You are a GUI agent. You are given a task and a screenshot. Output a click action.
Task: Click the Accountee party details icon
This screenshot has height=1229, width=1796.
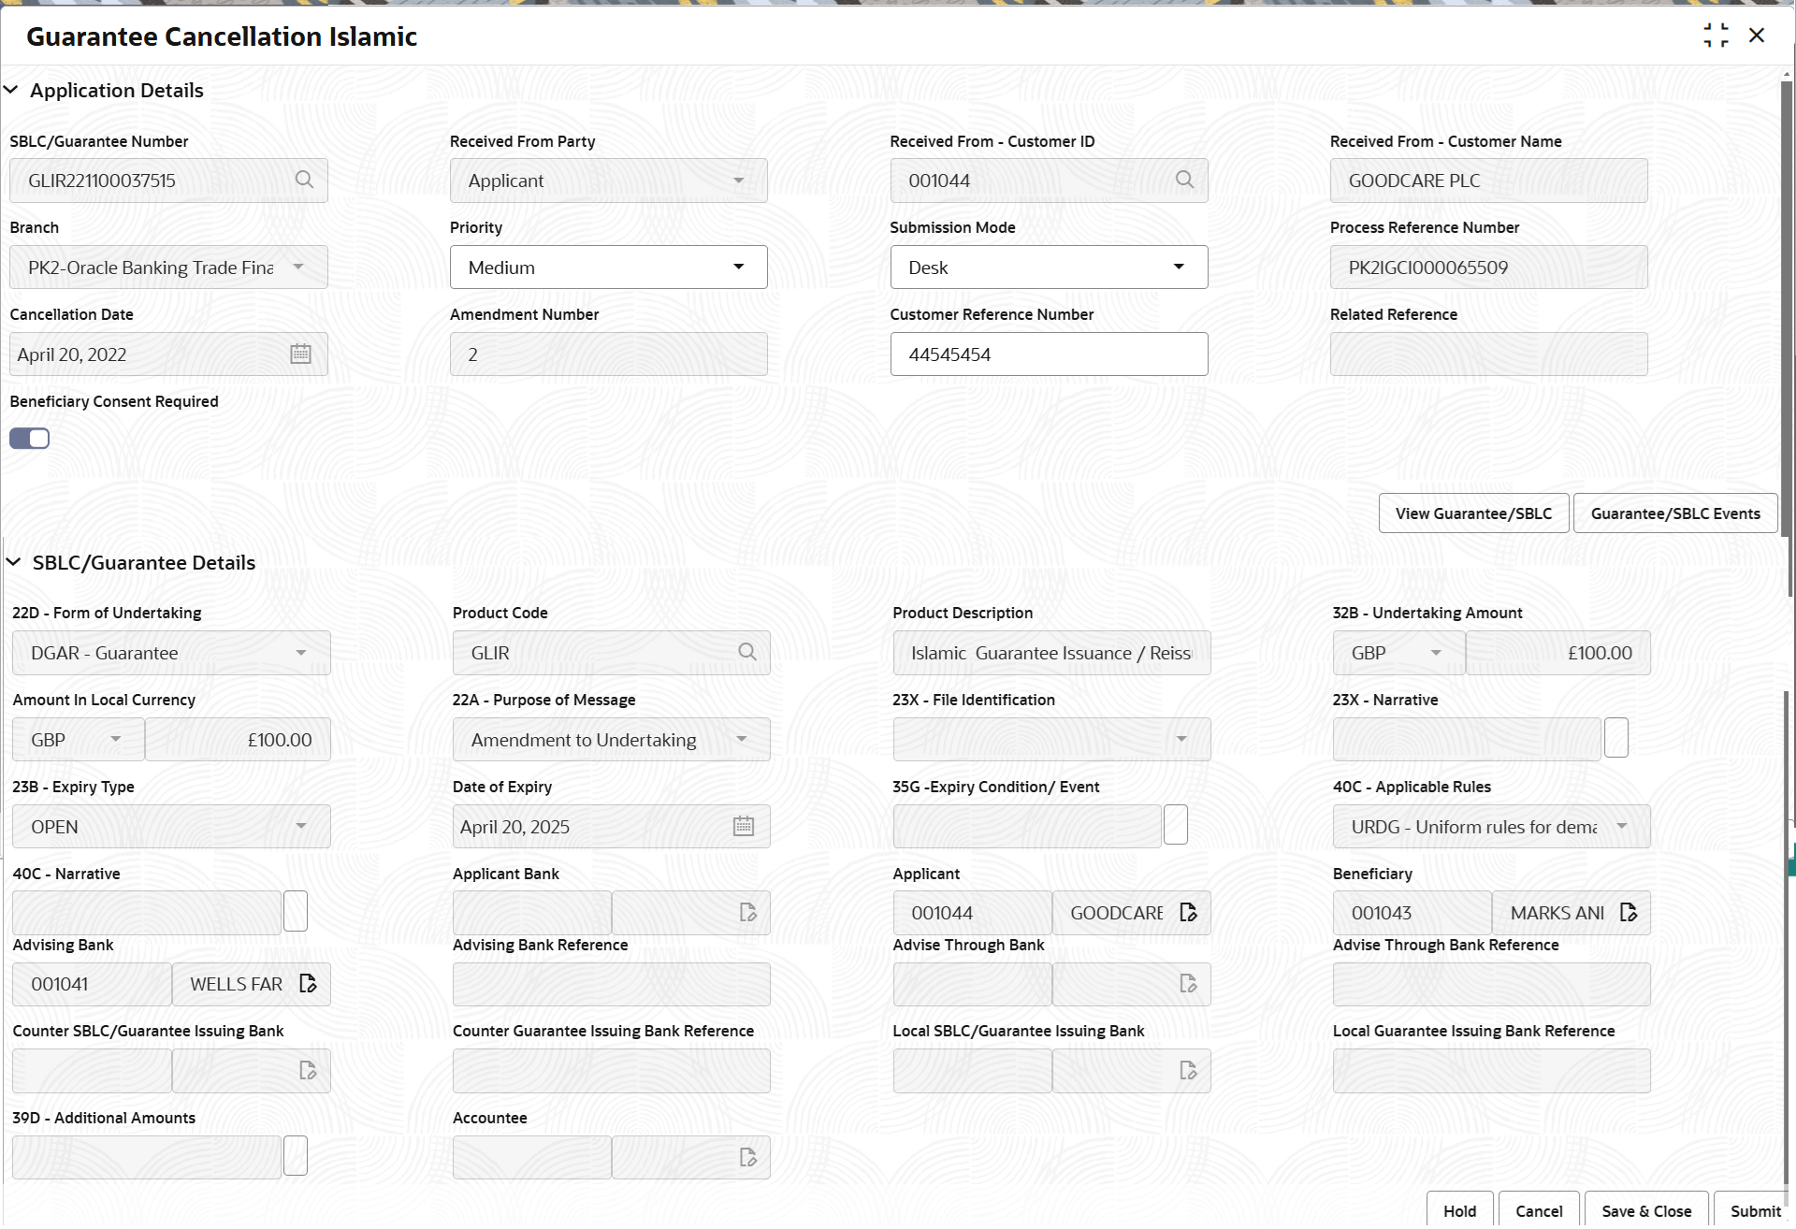pyautogui.click(x=746, y=1157)
